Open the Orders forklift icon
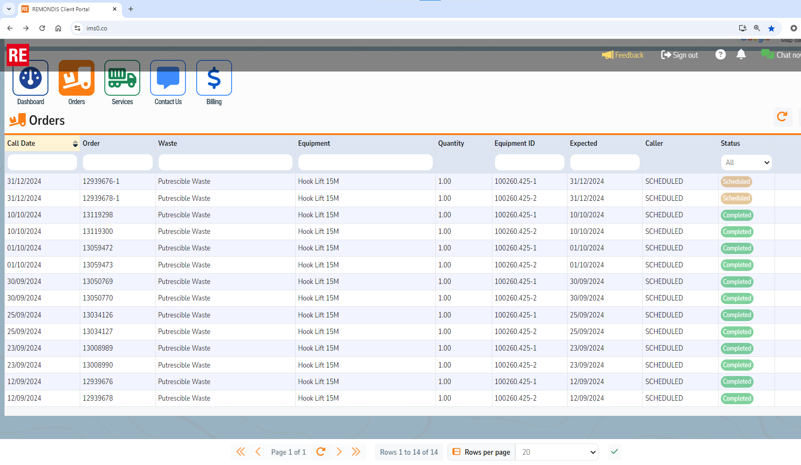801x465 pixels. 77,78
